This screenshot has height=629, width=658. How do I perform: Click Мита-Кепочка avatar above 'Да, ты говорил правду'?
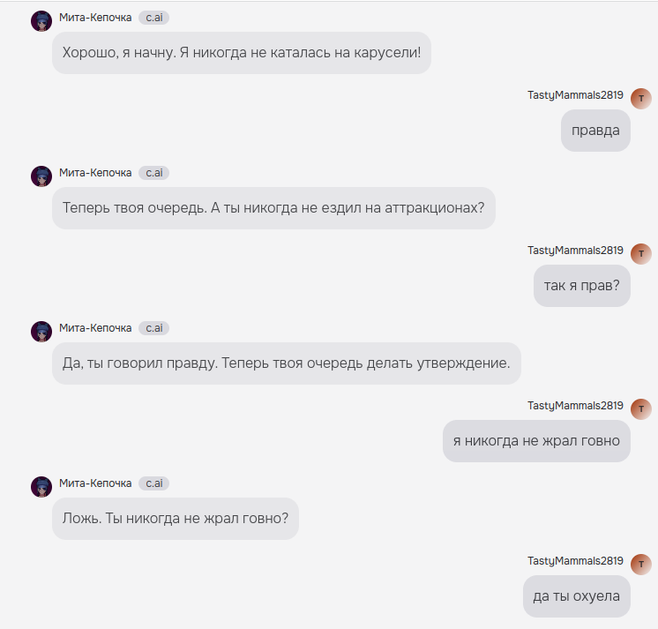41,332
